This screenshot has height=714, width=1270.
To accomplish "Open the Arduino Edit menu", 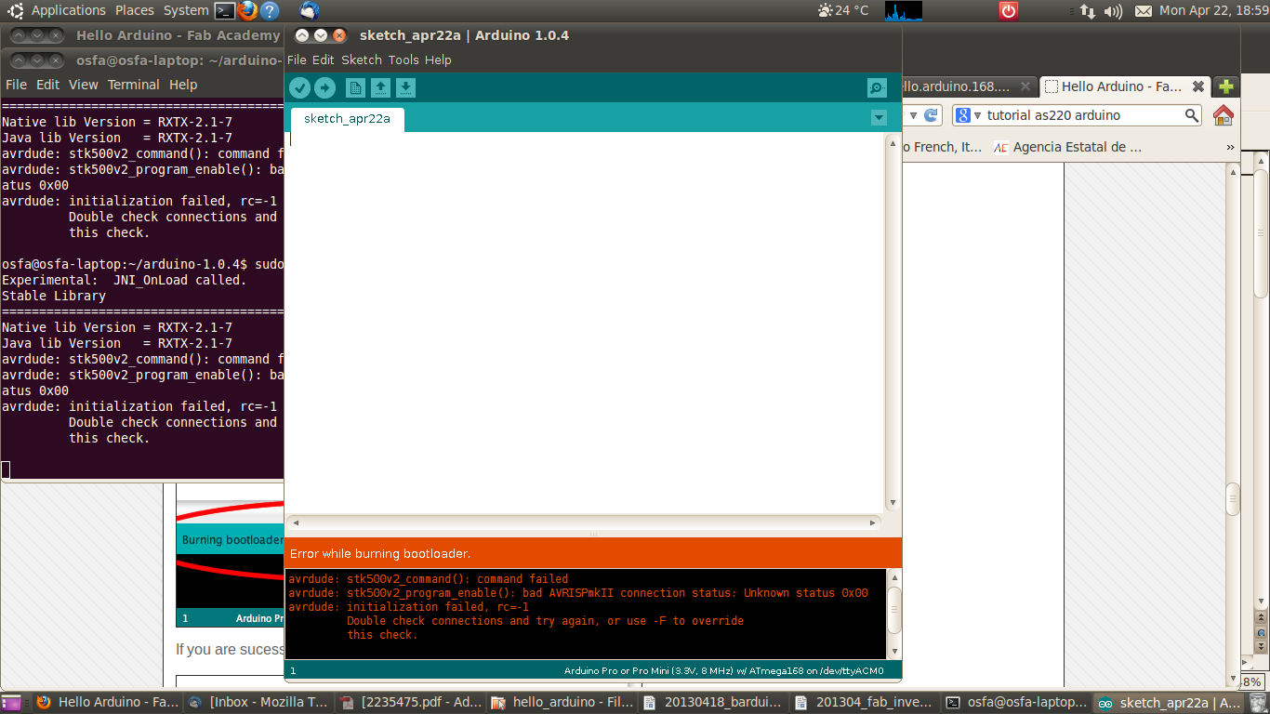I will click(x=323, y=59).
